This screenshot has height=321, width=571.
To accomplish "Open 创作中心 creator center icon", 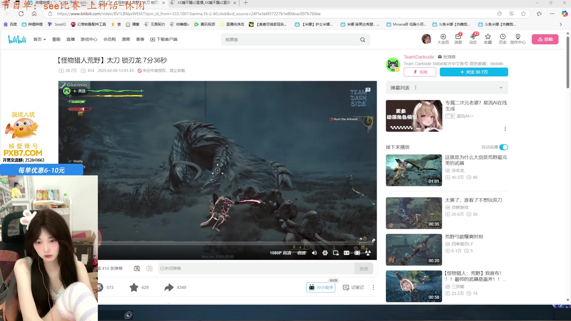I will coord(518,39).
